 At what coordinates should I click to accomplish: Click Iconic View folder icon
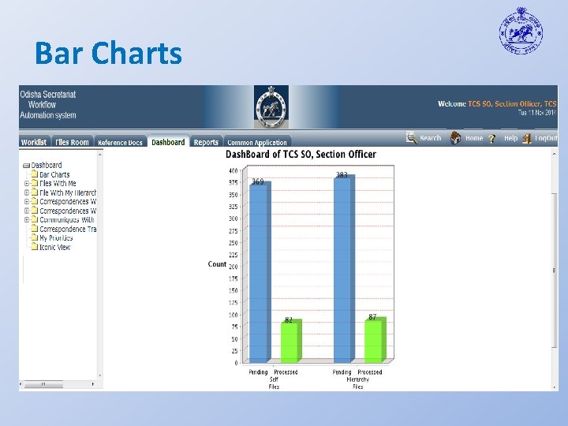35,247
